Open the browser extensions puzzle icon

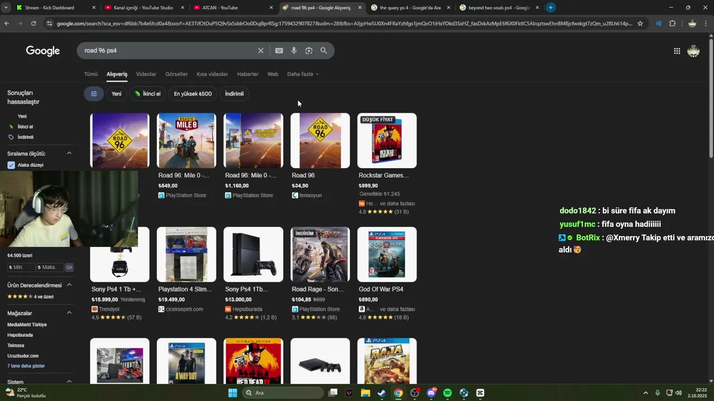coord(672,23)
